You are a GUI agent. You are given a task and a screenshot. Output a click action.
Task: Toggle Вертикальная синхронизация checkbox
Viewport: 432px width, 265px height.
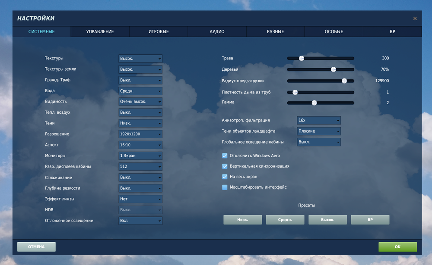pos(225,166)
